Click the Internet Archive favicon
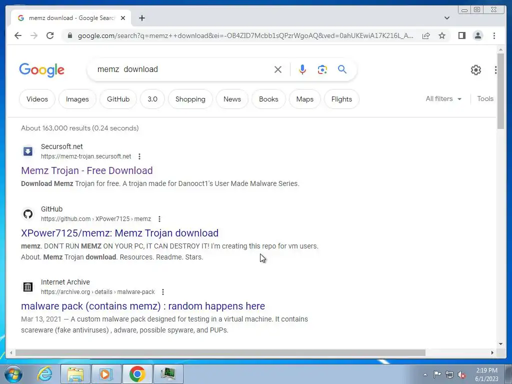 (x=28, y=286)
